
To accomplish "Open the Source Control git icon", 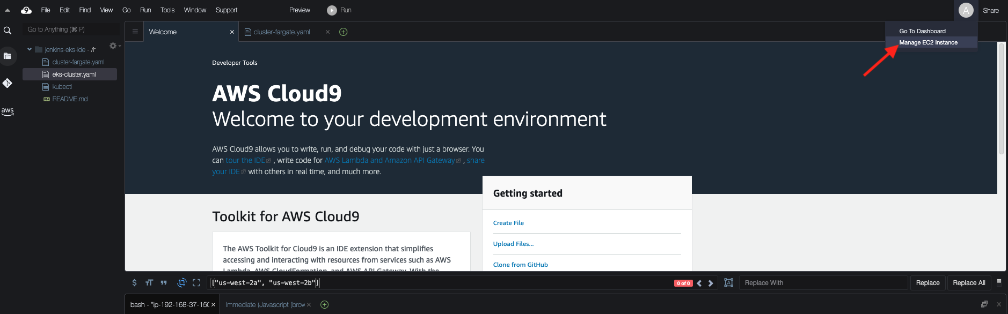I will 8,83.
